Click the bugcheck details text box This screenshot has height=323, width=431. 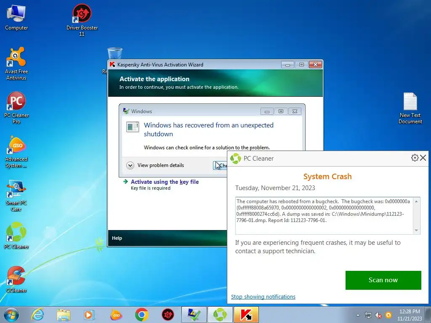327,216
